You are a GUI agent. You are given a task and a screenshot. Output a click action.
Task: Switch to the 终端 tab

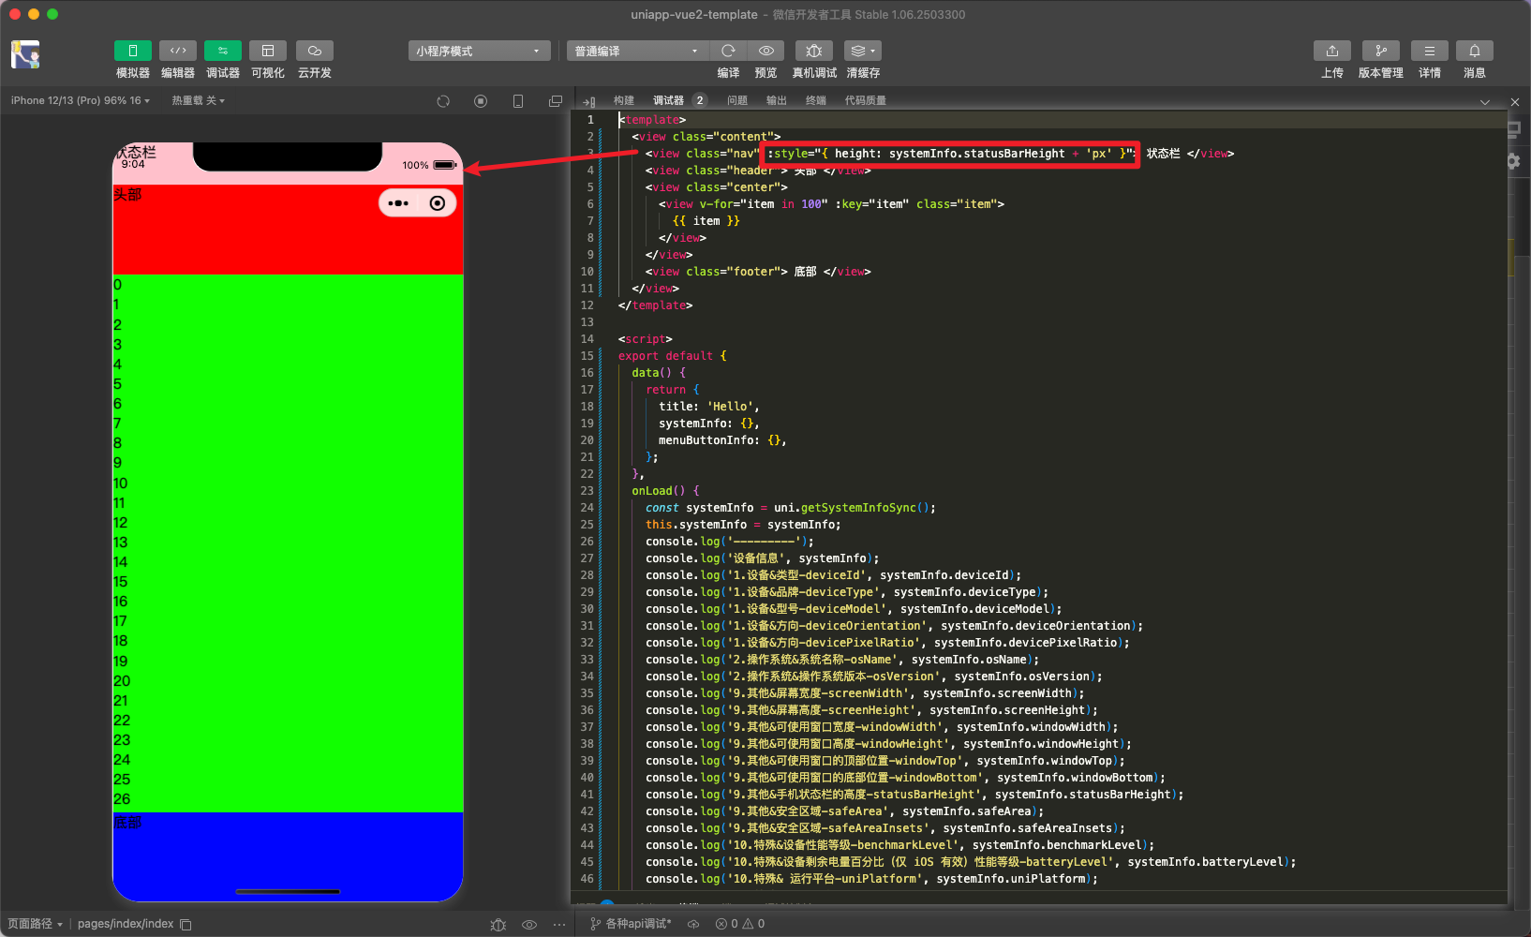click(816, 100)
